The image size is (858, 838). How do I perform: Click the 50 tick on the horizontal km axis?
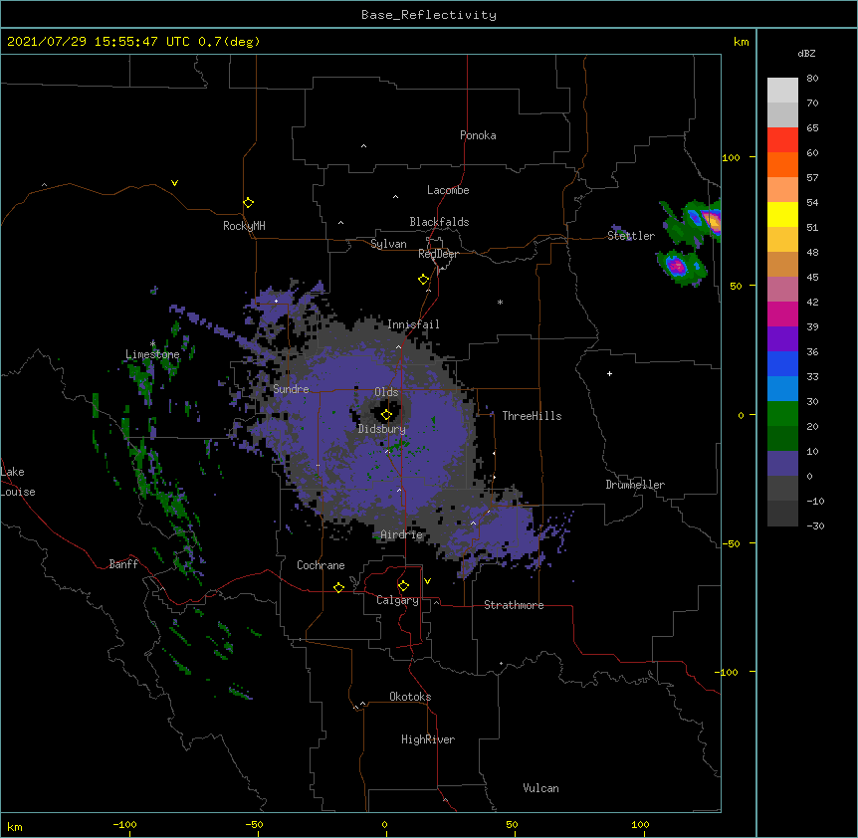click(x=511, y=825)
